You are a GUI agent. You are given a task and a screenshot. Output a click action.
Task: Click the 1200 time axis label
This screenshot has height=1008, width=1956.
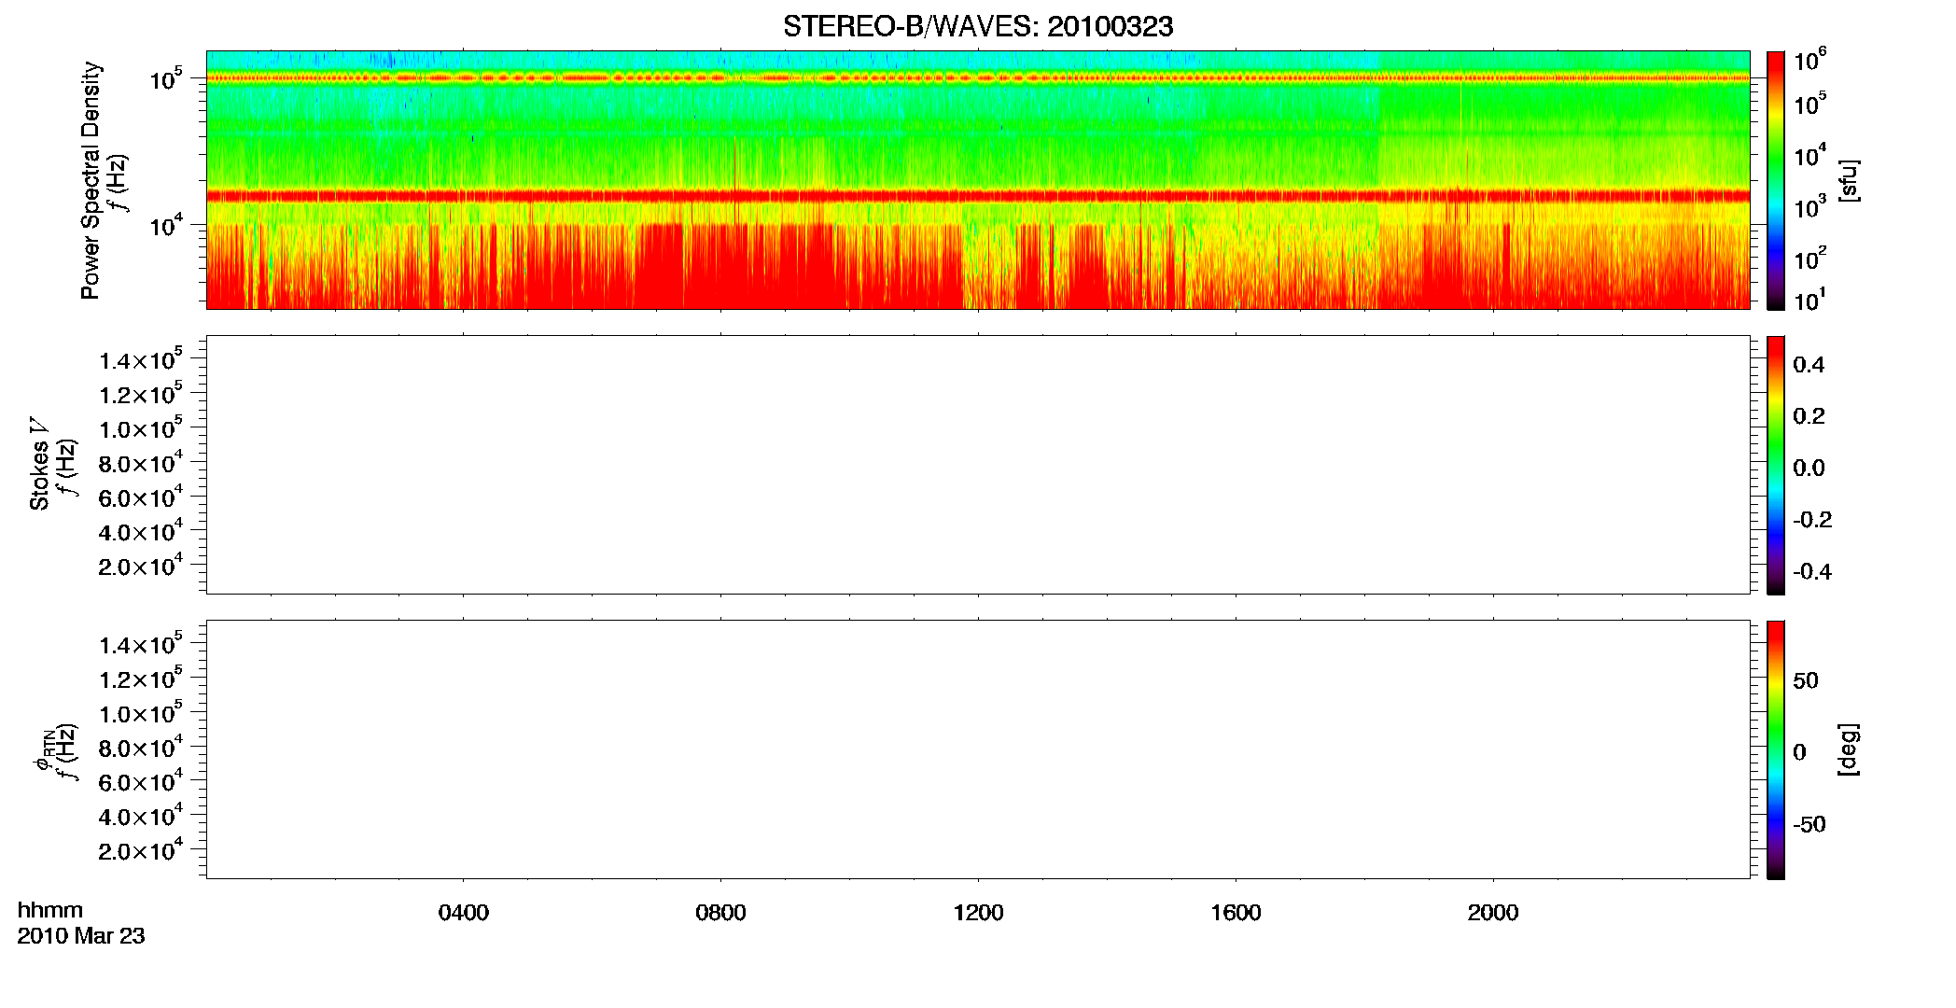pos(978,913)
